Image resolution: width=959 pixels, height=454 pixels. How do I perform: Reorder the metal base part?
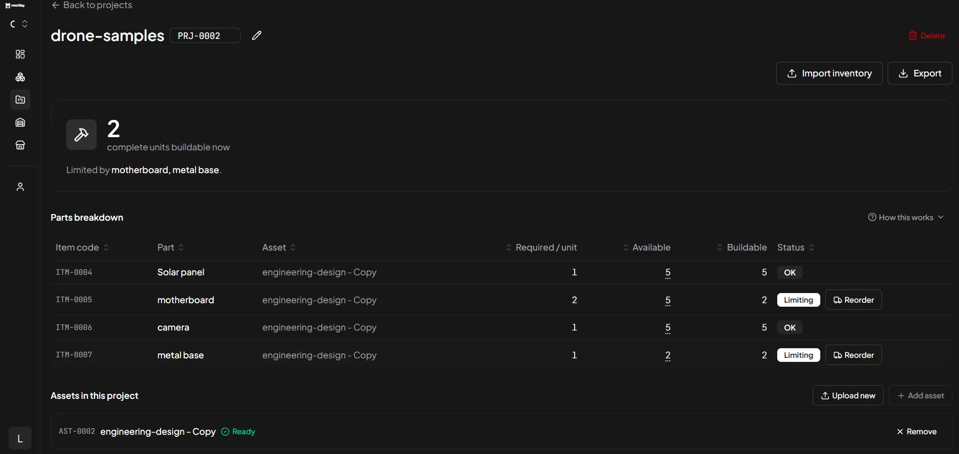[x=854, y=355]
